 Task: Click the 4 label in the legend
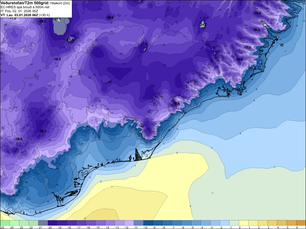pyautogui.click(x=278, y=227)
